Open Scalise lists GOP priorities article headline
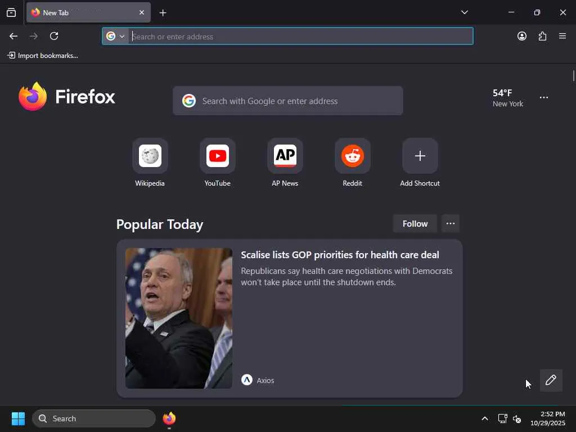The width and height of the screenshot is (576, 432). 340,255
